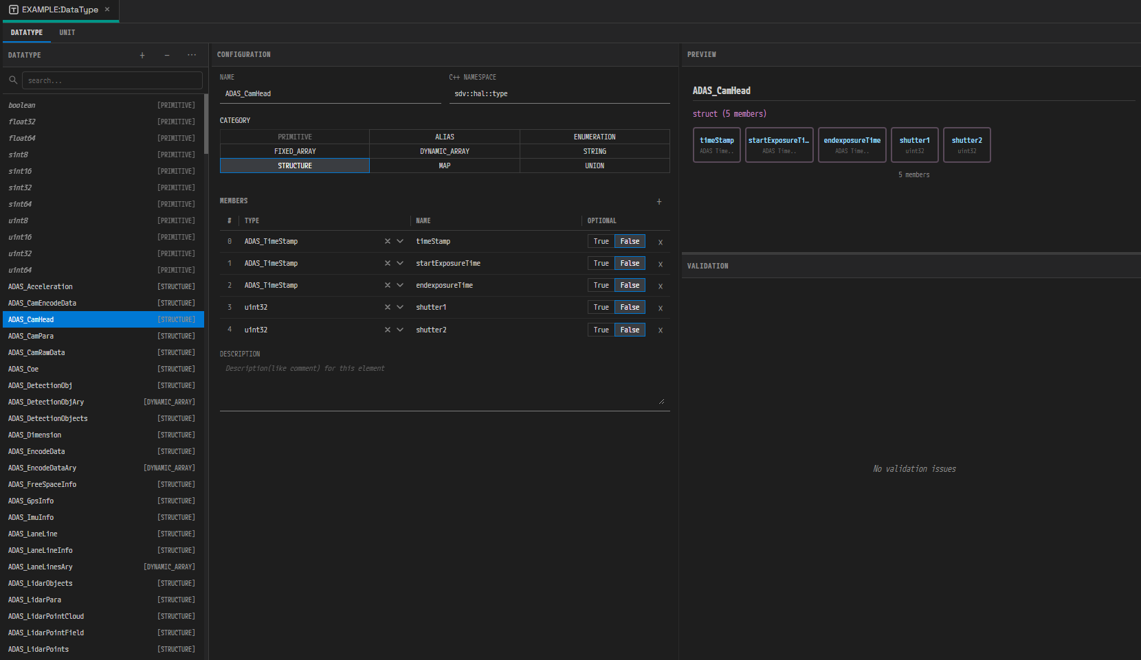Viewport: 1141px width, 660px height.
Task: Delete the startExposureTime member row
Action: [x=661, y=264]
